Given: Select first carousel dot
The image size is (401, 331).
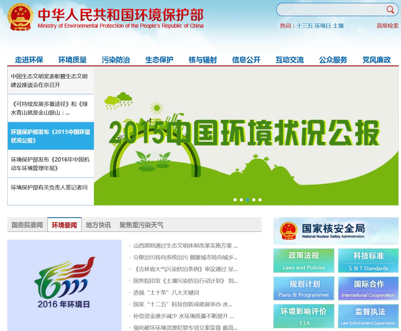Looking at the screenshot, I should click(x=235, y=200).
